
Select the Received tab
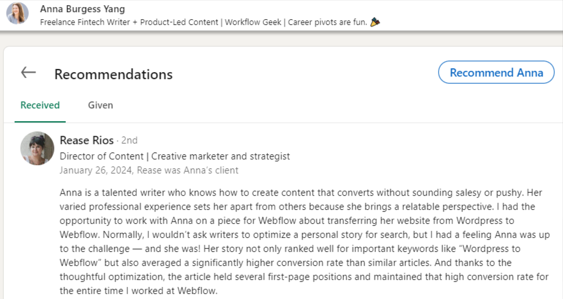tap(40, 105)
